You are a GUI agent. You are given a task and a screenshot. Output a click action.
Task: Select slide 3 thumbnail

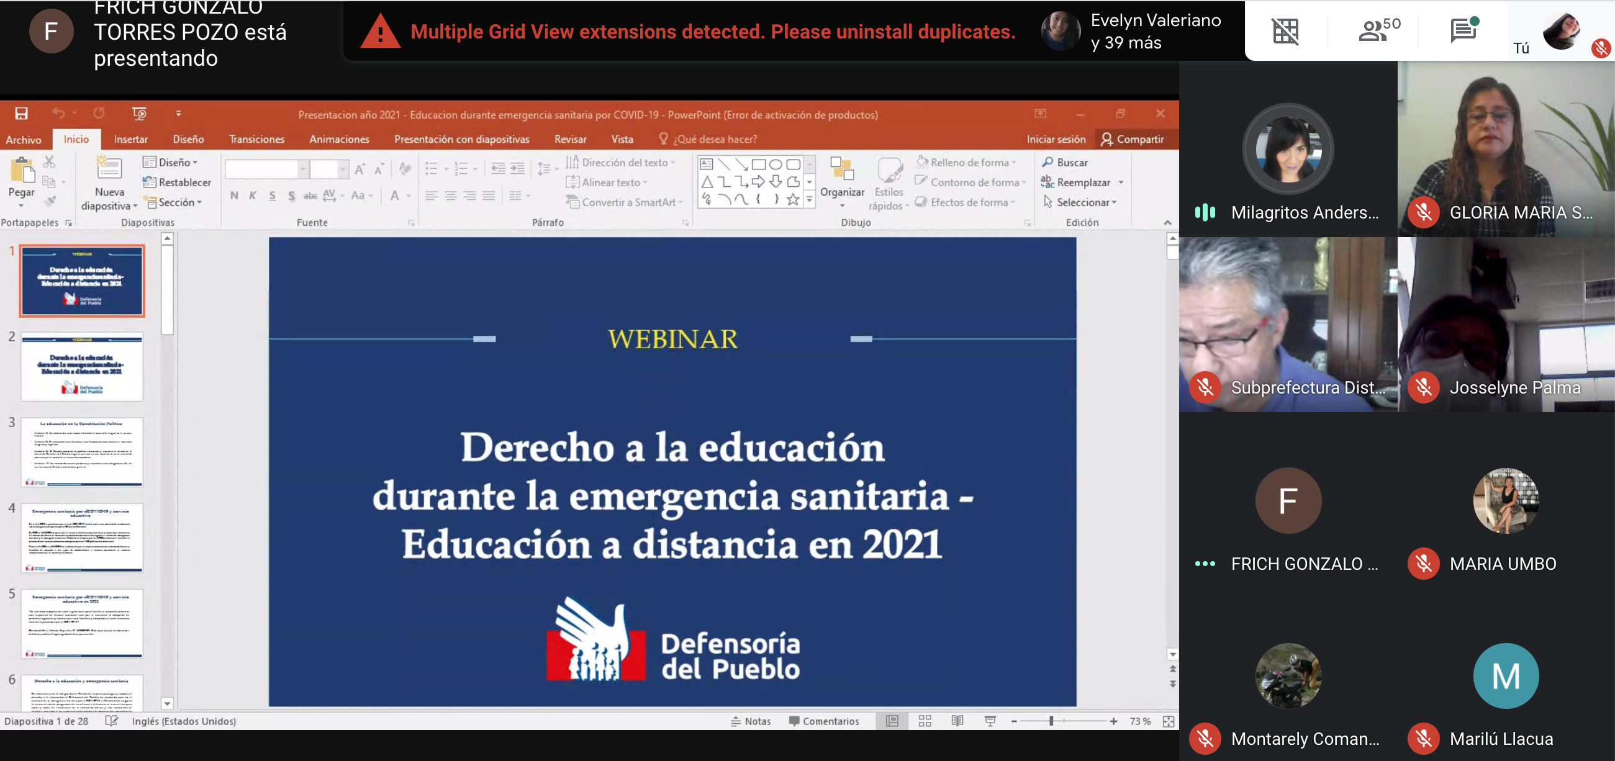[x=82, y=451]
